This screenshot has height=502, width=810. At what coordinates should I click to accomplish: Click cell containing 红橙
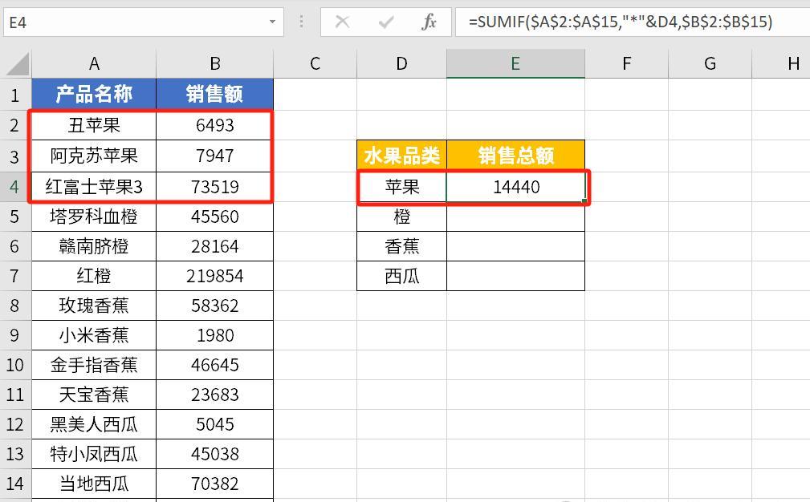coord(93,276)
